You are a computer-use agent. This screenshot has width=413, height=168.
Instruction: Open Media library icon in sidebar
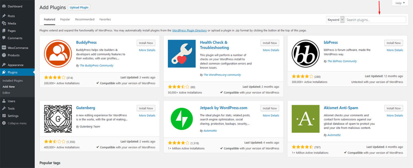pyautogui.click(x=4, y=23)
